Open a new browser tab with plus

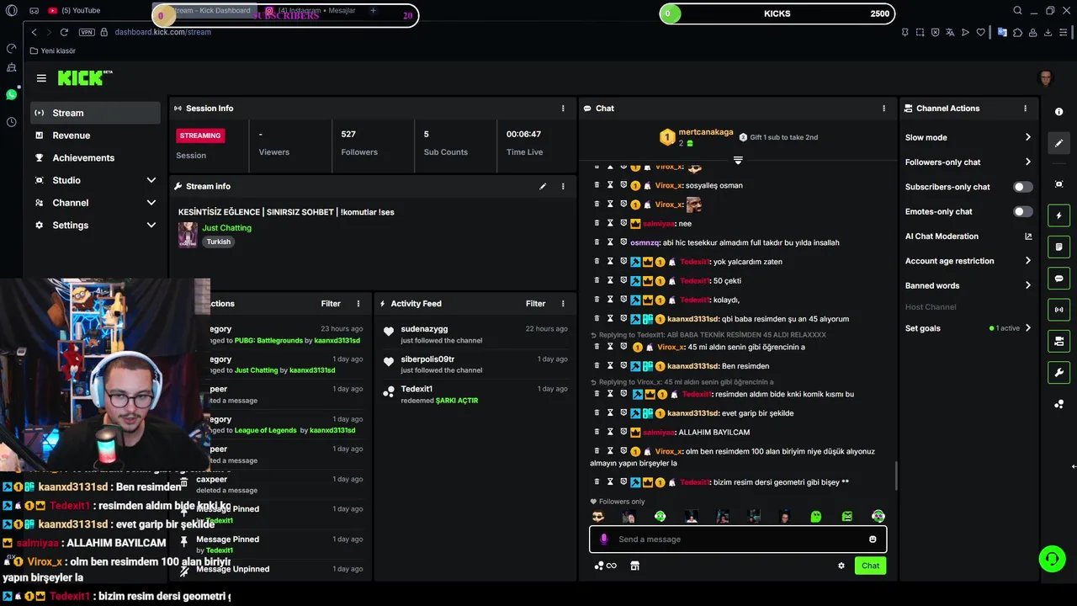tap(373, 11)
